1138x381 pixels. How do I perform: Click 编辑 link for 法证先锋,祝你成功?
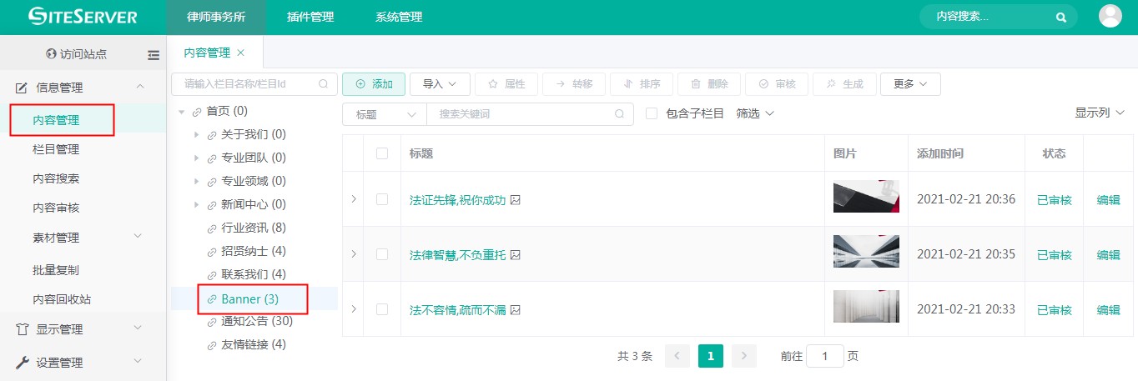pos(1108,199)
